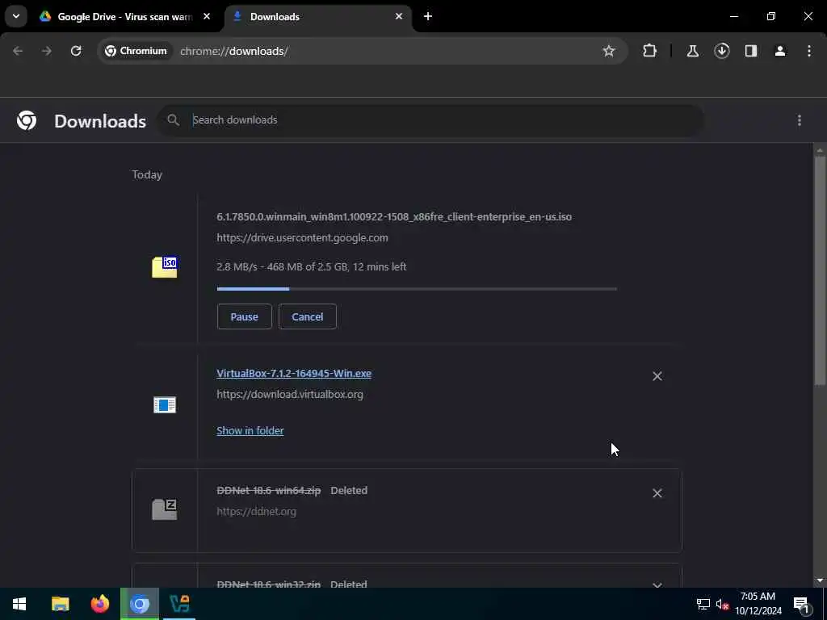Open the notification center icon
Viewport: 827px width, 620px height.
[x=801, y=604]
